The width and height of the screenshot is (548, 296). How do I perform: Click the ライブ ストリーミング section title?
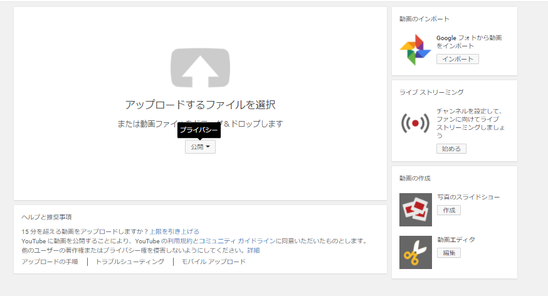pyautogui.click(x=431, y=92)
